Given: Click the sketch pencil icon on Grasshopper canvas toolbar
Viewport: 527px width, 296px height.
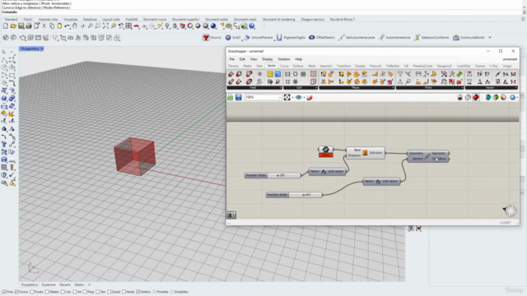Looking at the screenshot, I should click(310, 97).
